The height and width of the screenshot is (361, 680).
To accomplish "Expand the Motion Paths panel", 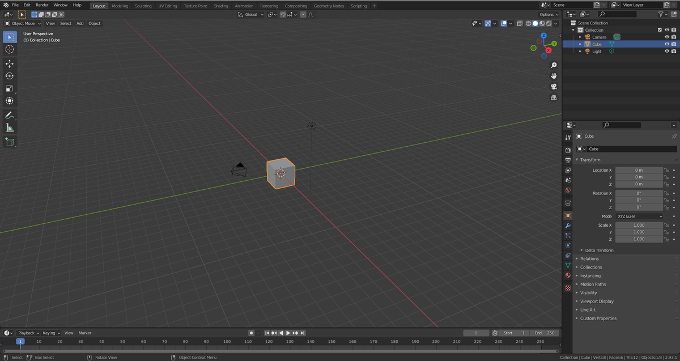I will [x=593, y=284].
